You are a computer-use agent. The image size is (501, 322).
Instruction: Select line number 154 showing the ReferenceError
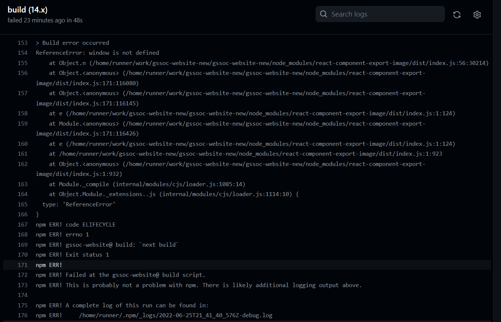pos(22,53)
